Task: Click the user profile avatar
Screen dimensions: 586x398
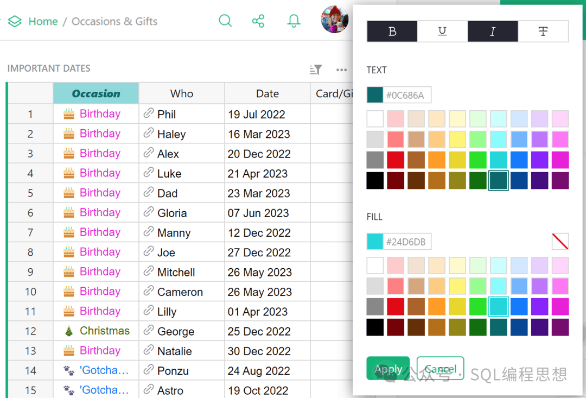Action: coord(334,20)
